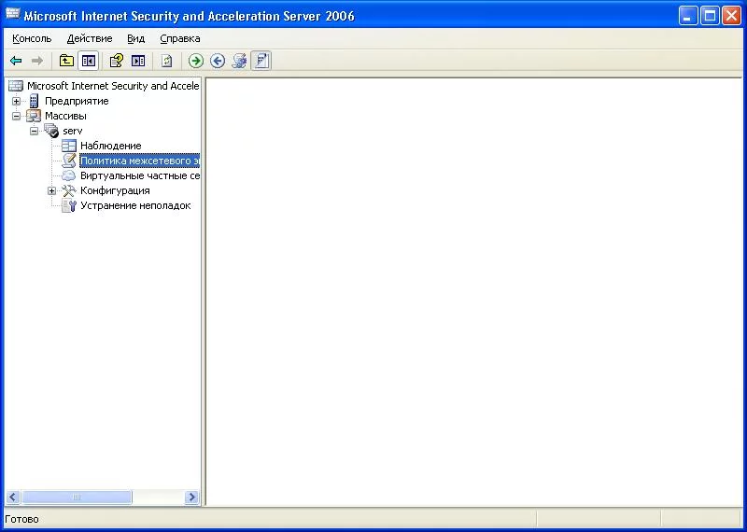Click the serv array servers icon

(51, 131)
